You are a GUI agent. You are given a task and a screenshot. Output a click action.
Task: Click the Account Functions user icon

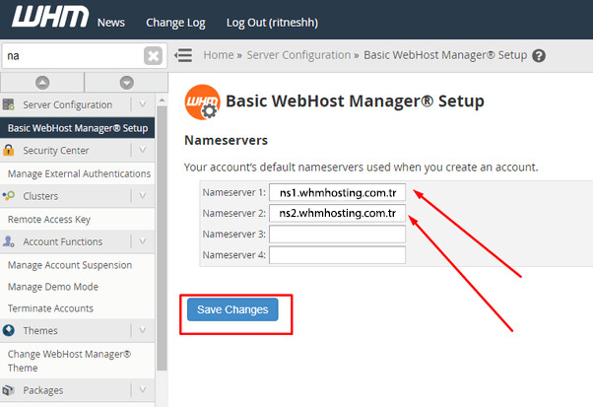coord(8,241)
